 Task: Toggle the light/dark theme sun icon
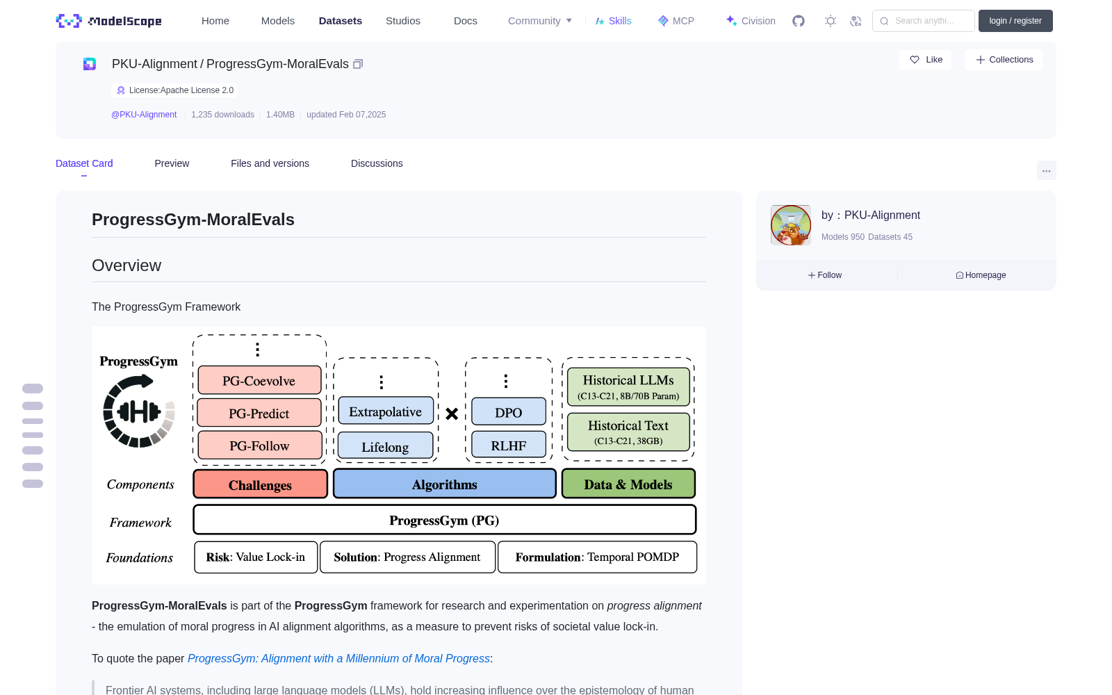pyautogui.click(x=831, y=21)
